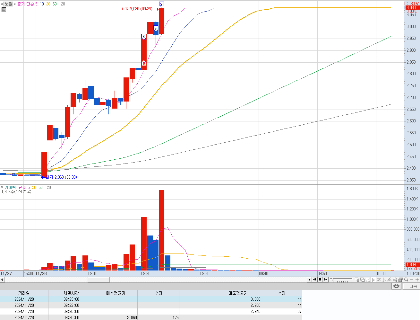Click the B buy marker on 09:20 candle
The image size is (420, 320).
click(x=144, y=63)
